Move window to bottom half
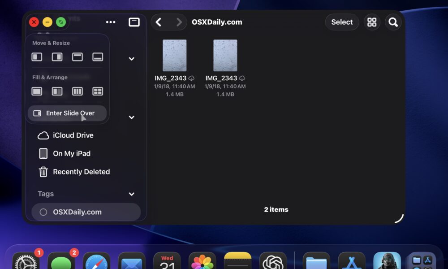Screen dimensions: 448x269 click(x=98, y=57)
